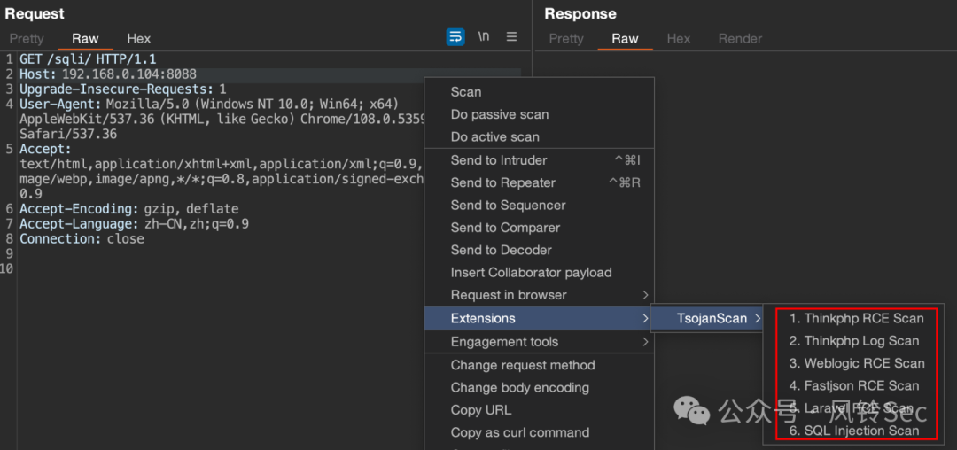
Task: Open the TsojanScan submenu item
Action: [712, 318]
